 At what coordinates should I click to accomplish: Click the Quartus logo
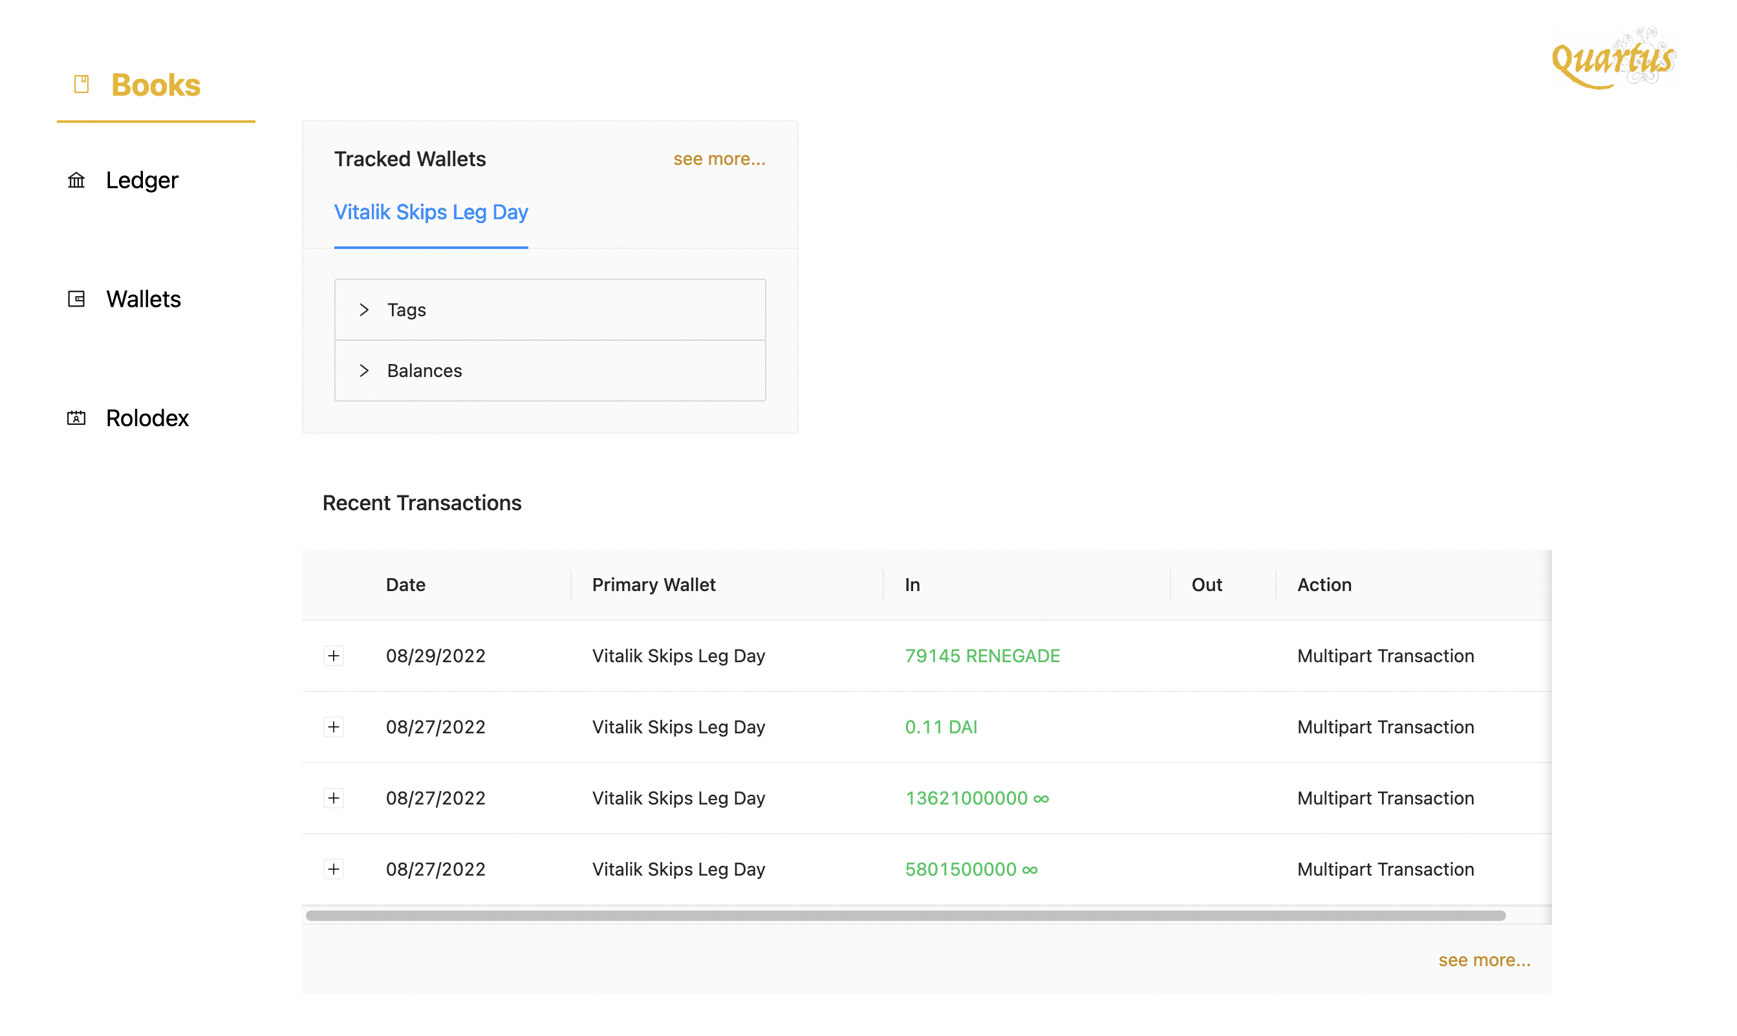coord(1614,59)
